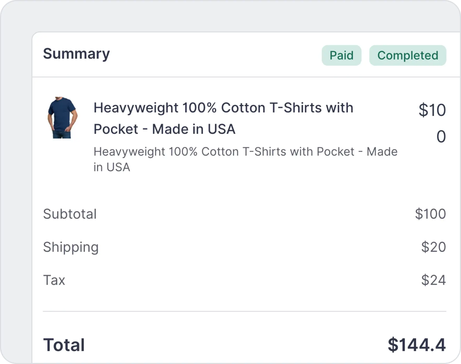Click the navy t-shirt product thumbnail
This screenshot has height=364, width=461.
coord(62,118)
